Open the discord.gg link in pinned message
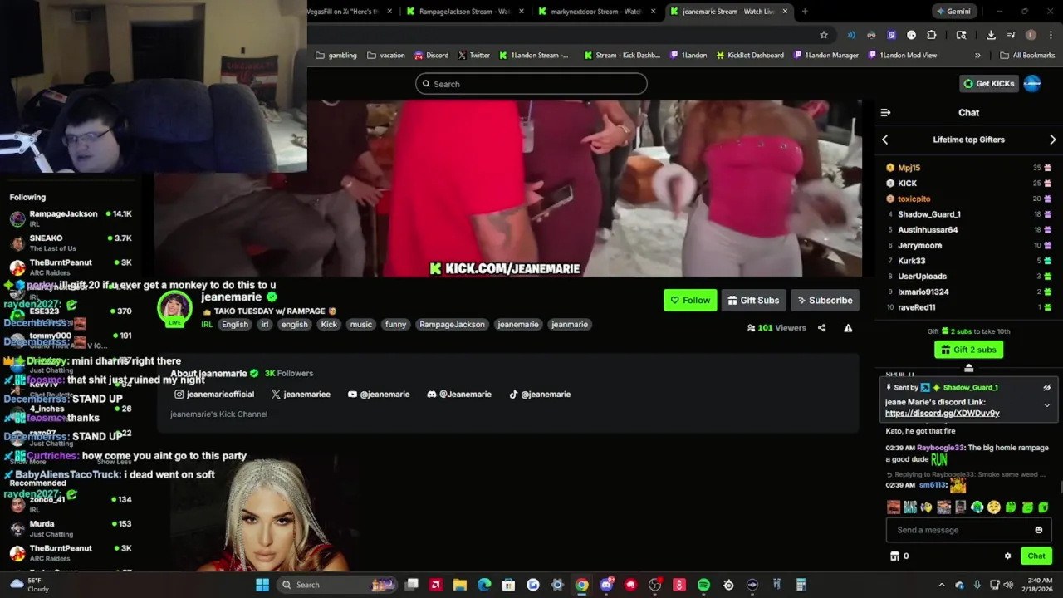 click(942, 413)
